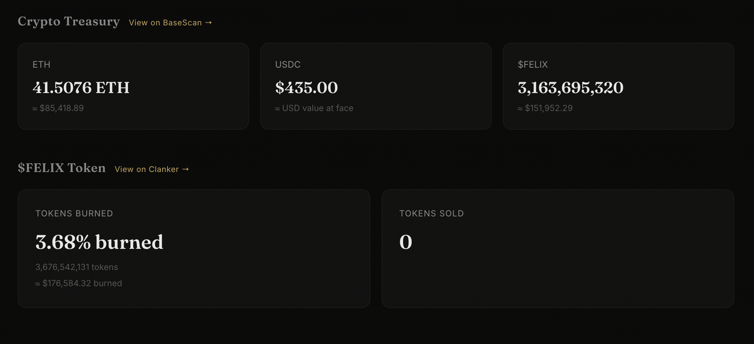Select the TOKENS BURNED label

(x=74, y=213)
